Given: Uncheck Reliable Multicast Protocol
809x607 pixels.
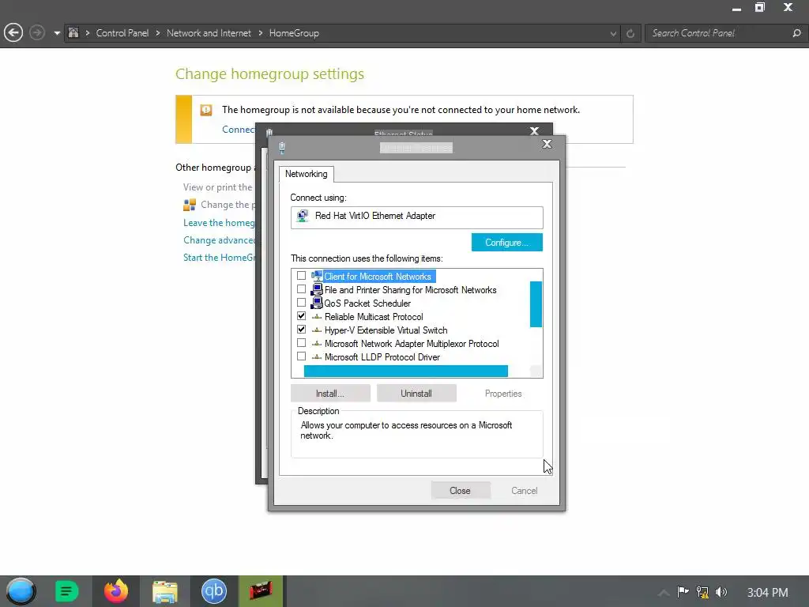Looking at the screenshot, I should 301,316.
